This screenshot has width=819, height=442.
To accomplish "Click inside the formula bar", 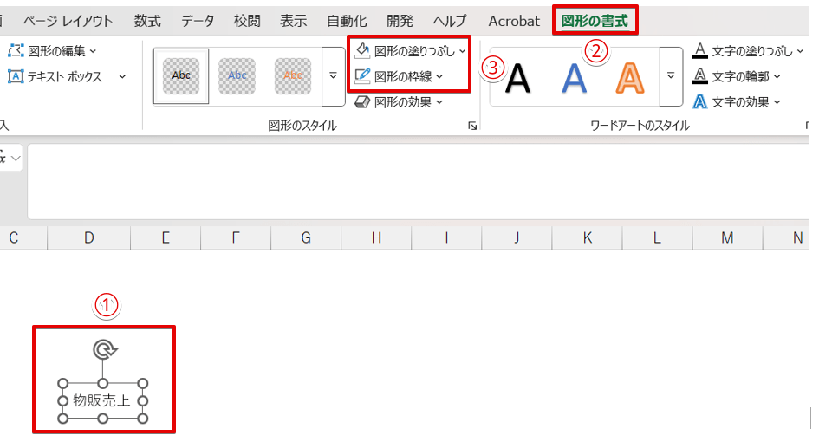I will 416,180.
